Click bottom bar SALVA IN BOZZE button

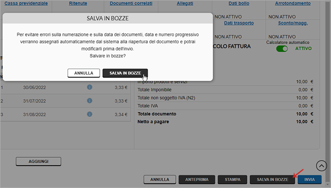click(272, 180)
